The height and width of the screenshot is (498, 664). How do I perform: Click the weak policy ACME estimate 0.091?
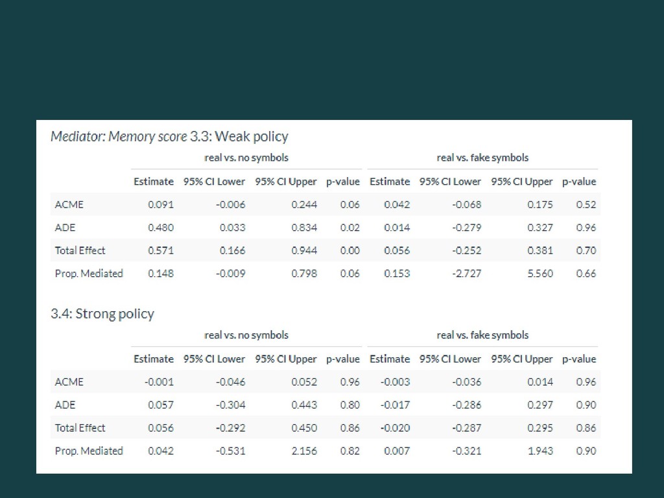click(x=161, y=204)
